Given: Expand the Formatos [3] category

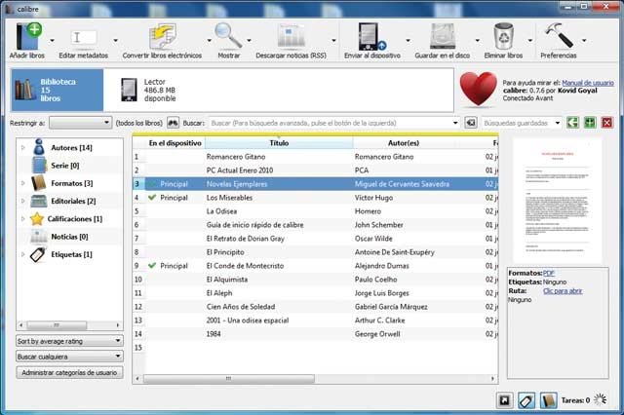Looking at the screenshot, I should coord(22,183).
